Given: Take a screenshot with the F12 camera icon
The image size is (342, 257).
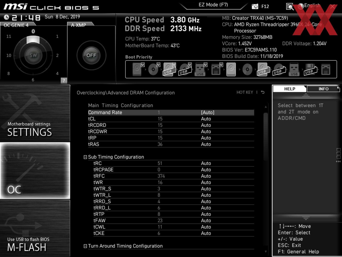Looking at the screenshot, I should tap(255, 6).
